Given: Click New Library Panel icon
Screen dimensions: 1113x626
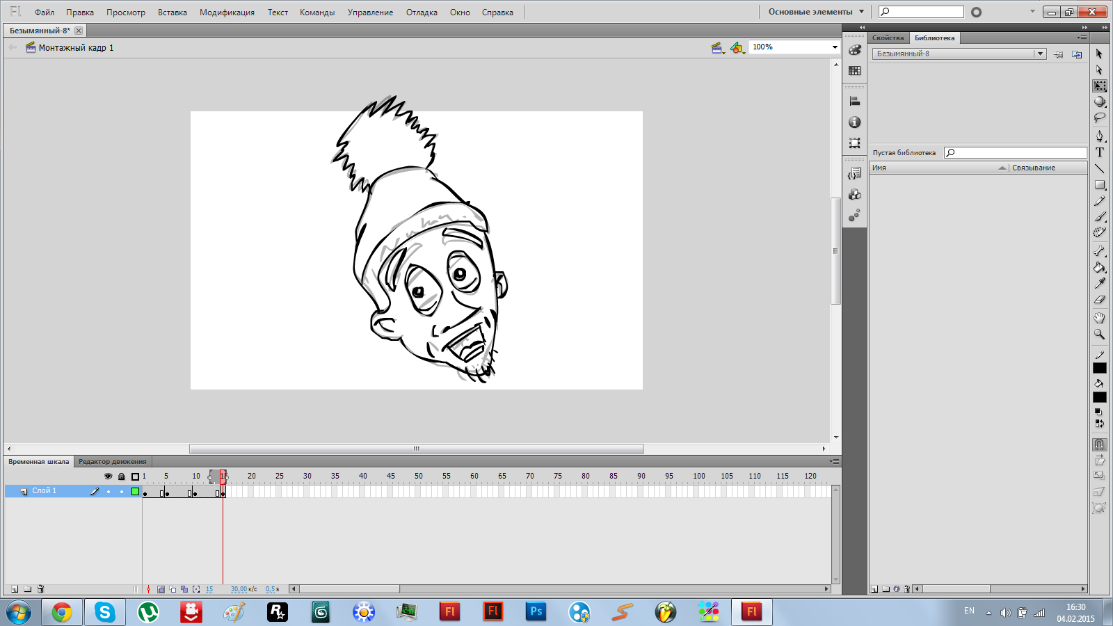Looking at the screenshot, I should tap(1077, 54).
